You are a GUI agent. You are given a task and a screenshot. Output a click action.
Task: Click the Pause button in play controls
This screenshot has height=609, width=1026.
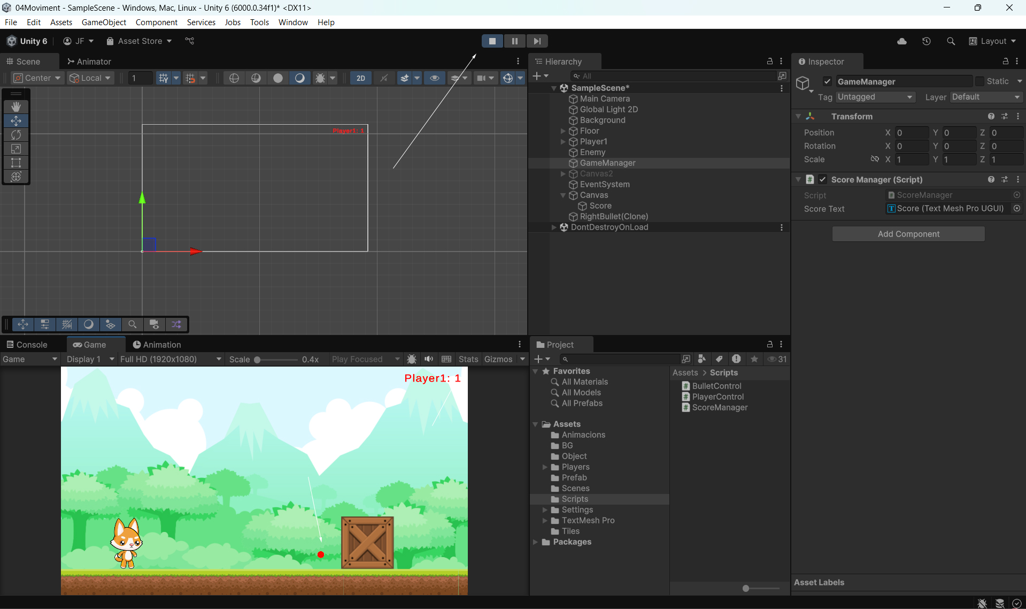(x=514, y=41)
